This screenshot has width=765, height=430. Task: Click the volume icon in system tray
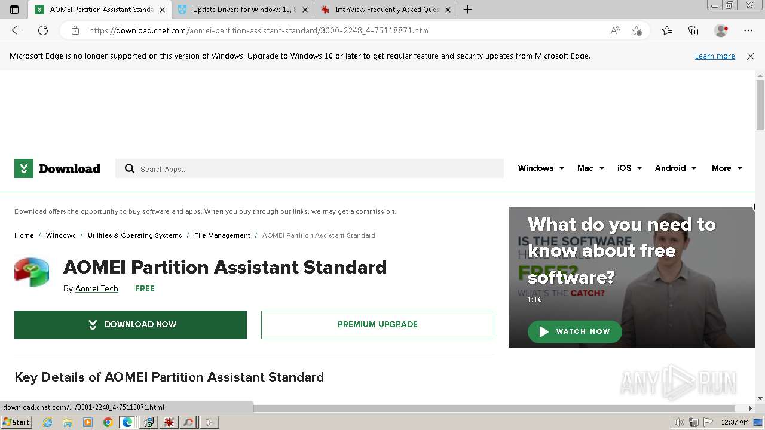pos(679,422)
